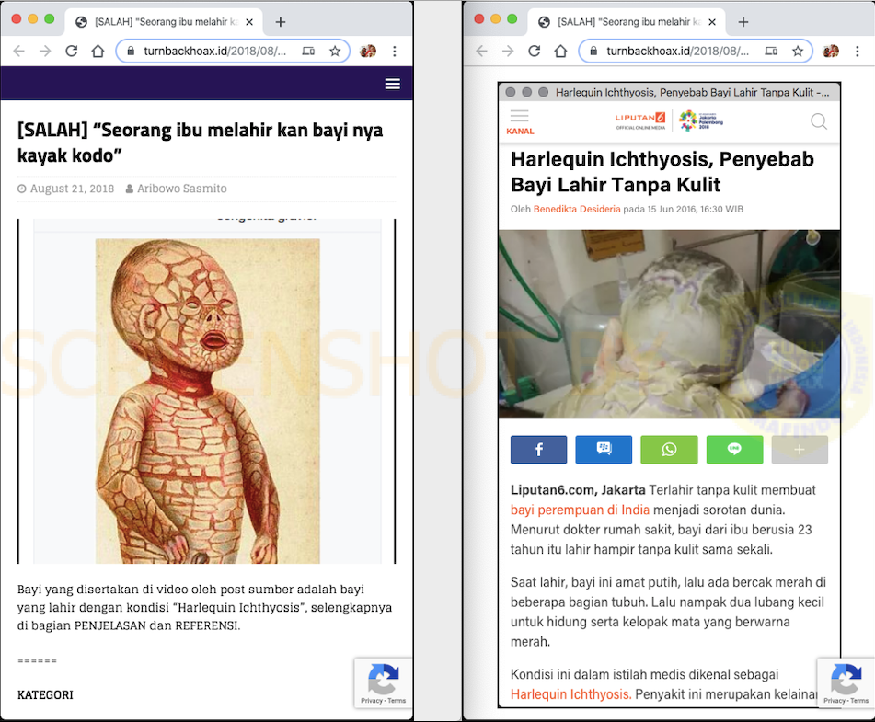The width and height of the screenshot is (875, 722).
Task: Click the address bar in right window
Action: point(696,52)
